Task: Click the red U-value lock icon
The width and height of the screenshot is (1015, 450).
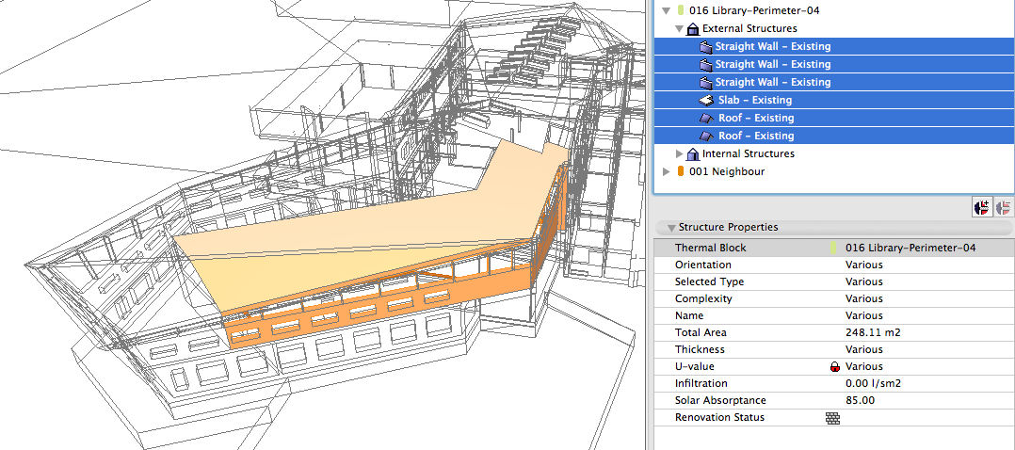Action: 834,367
